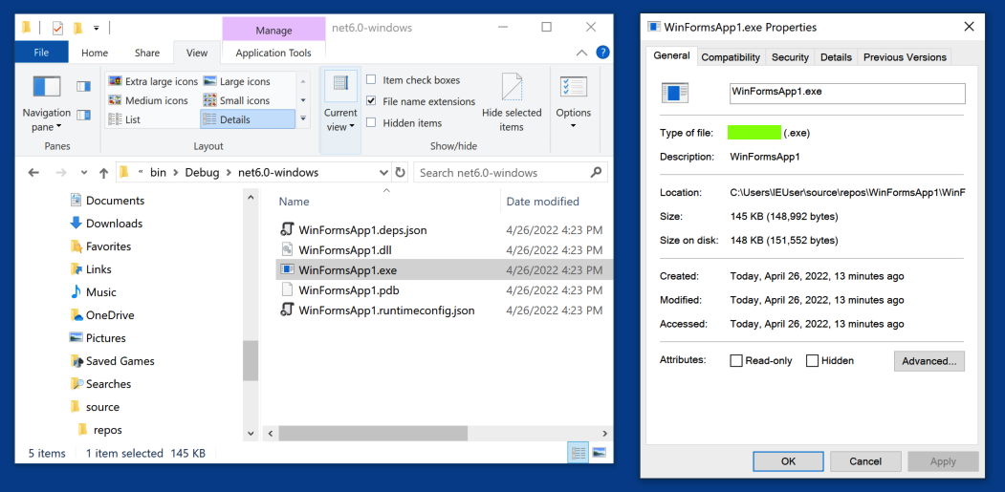
Task: Select List layout
Action: click(124, 119)
